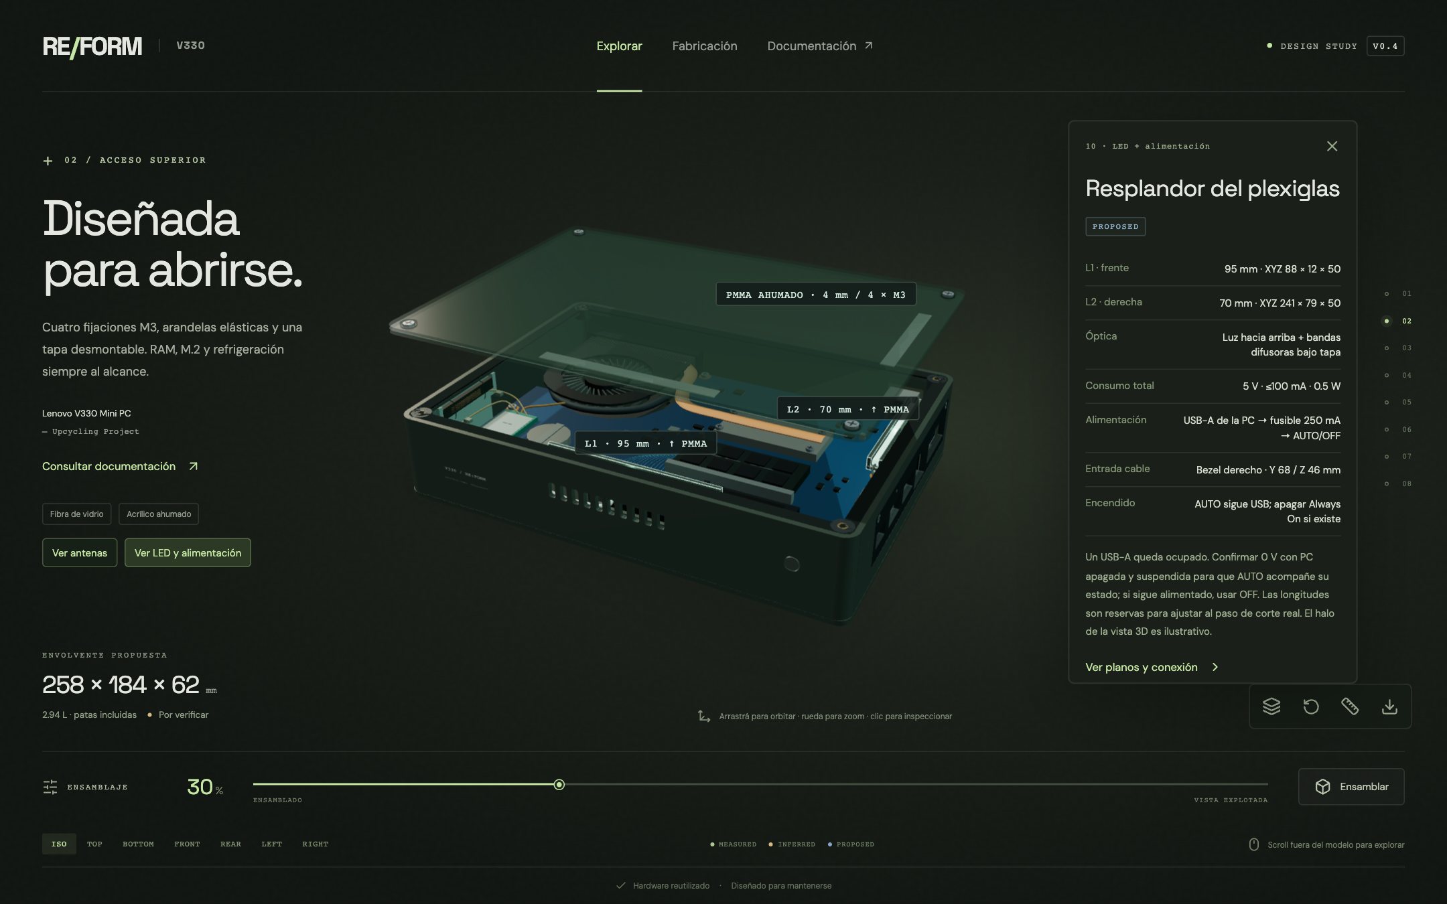Click the slider track near VISTA EXPLOTADA

1231,784
